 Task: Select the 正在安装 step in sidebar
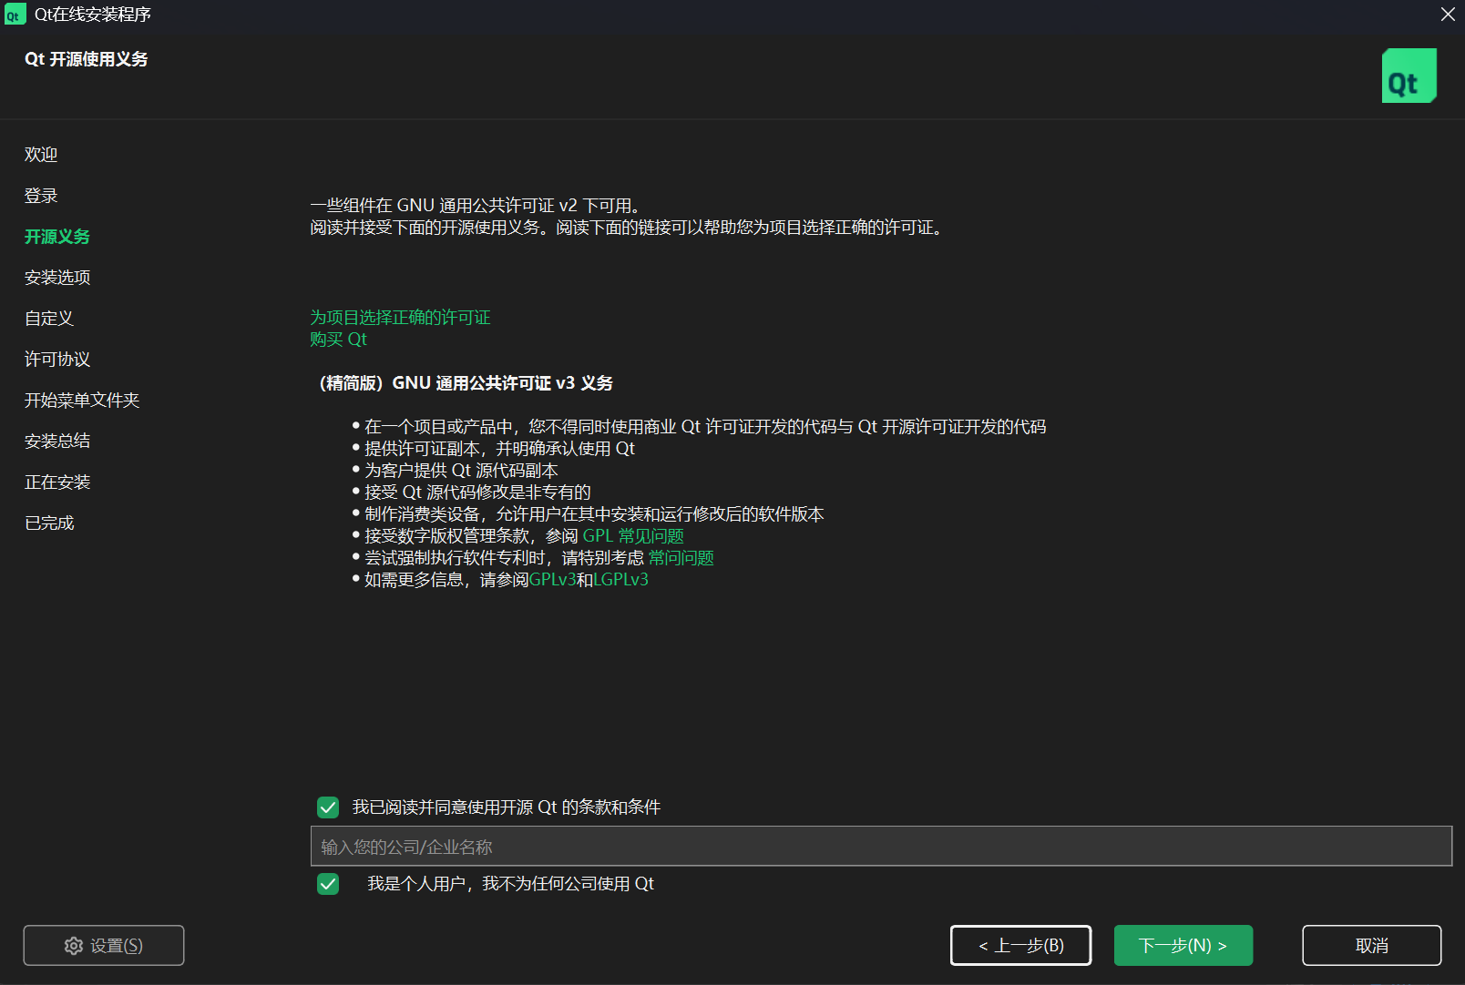[57, 482]
